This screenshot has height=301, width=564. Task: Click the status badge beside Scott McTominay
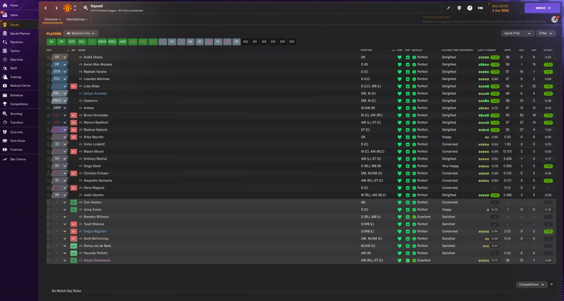(74, 239)
